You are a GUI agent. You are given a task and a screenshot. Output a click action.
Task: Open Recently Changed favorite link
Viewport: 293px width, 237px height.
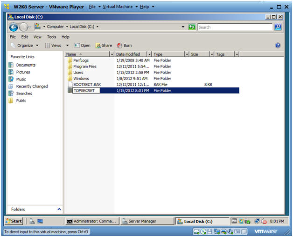[x=32, y=86]
